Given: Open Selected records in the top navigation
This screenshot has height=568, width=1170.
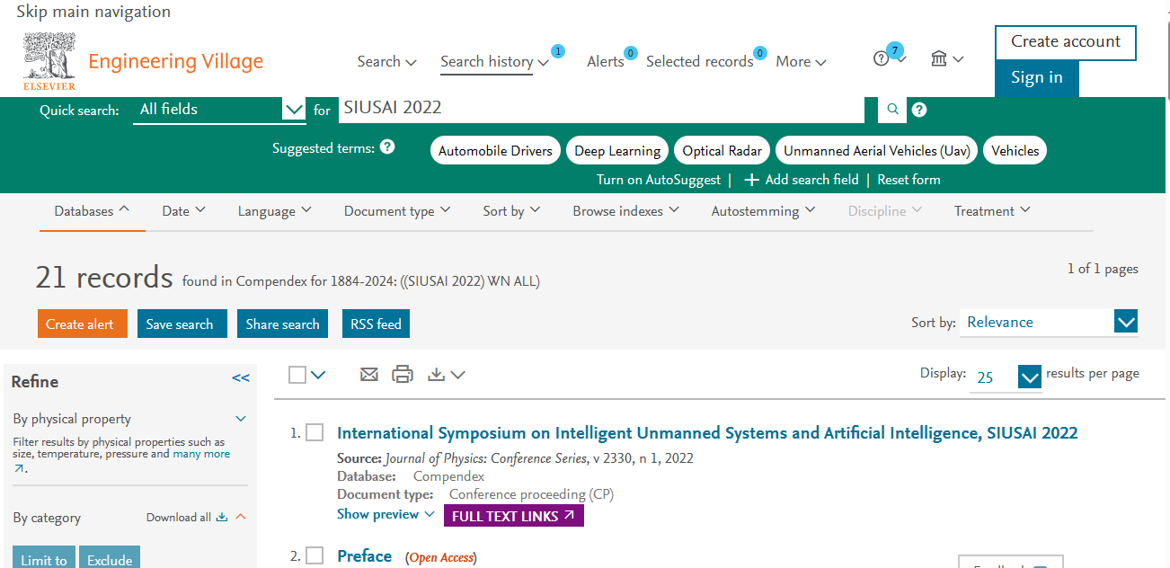Looking at the screenshot, I should pos(700,61).
